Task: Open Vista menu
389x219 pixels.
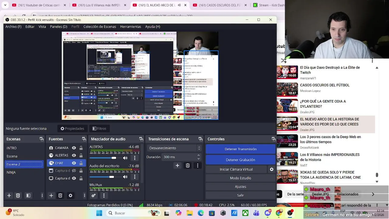Action: 42,26
